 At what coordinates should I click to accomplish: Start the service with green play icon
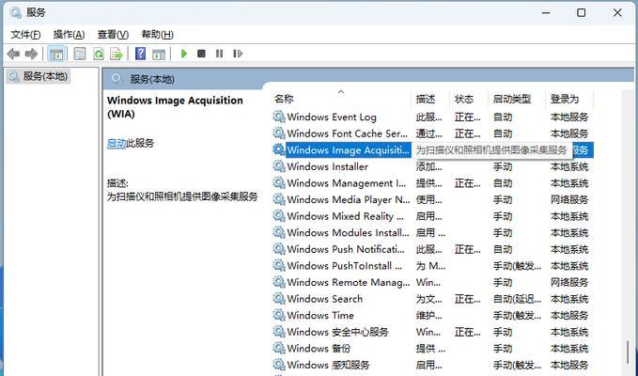point(184,54)
